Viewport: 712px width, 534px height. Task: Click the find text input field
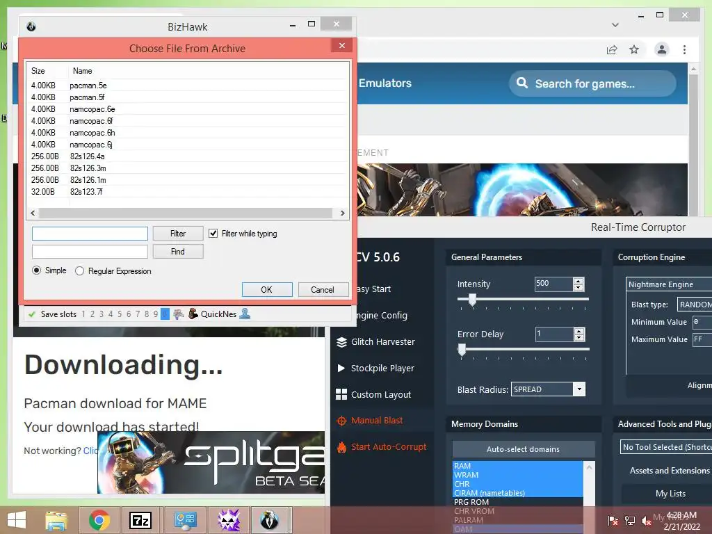90,252
